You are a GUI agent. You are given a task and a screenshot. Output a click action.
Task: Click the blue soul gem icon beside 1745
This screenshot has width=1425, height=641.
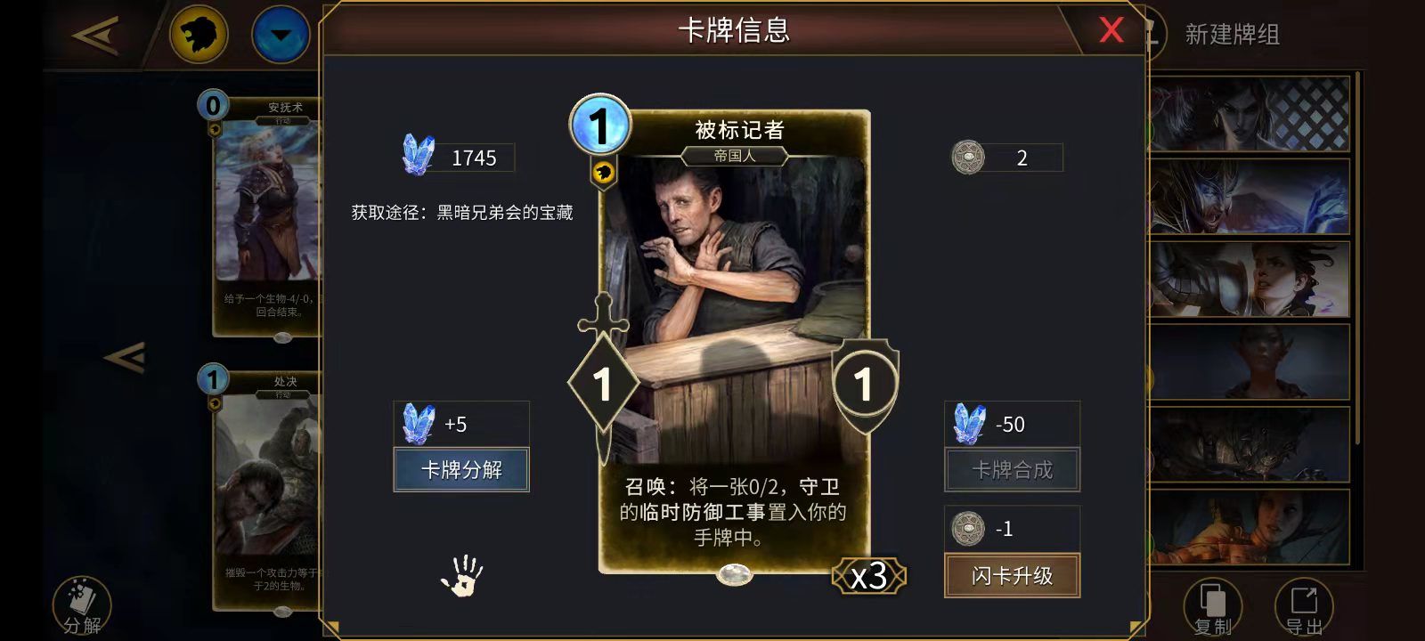tap(419, 155)
